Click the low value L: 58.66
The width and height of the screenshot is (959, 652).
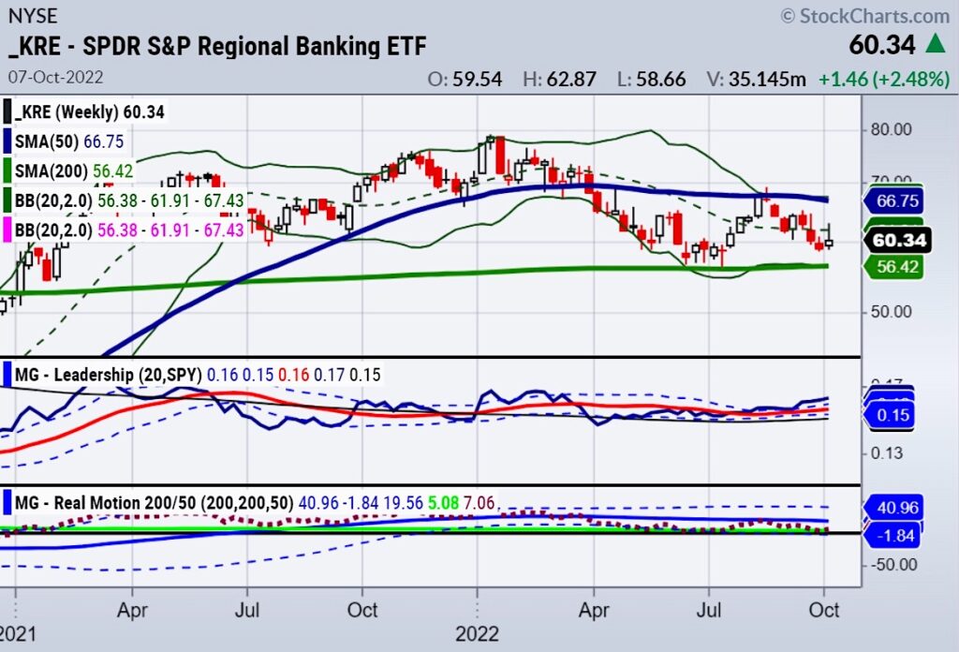click(x=652, y=79)
